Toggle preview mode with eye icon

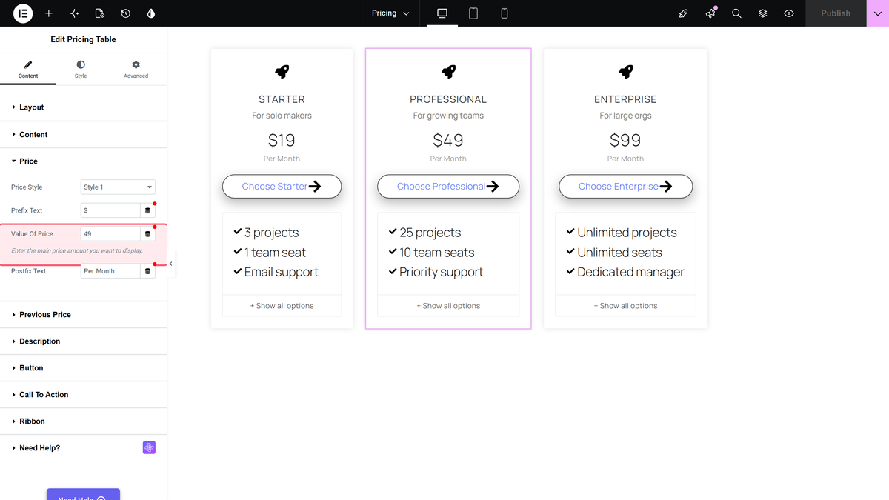pyautogui.click(x=789, y=13)
